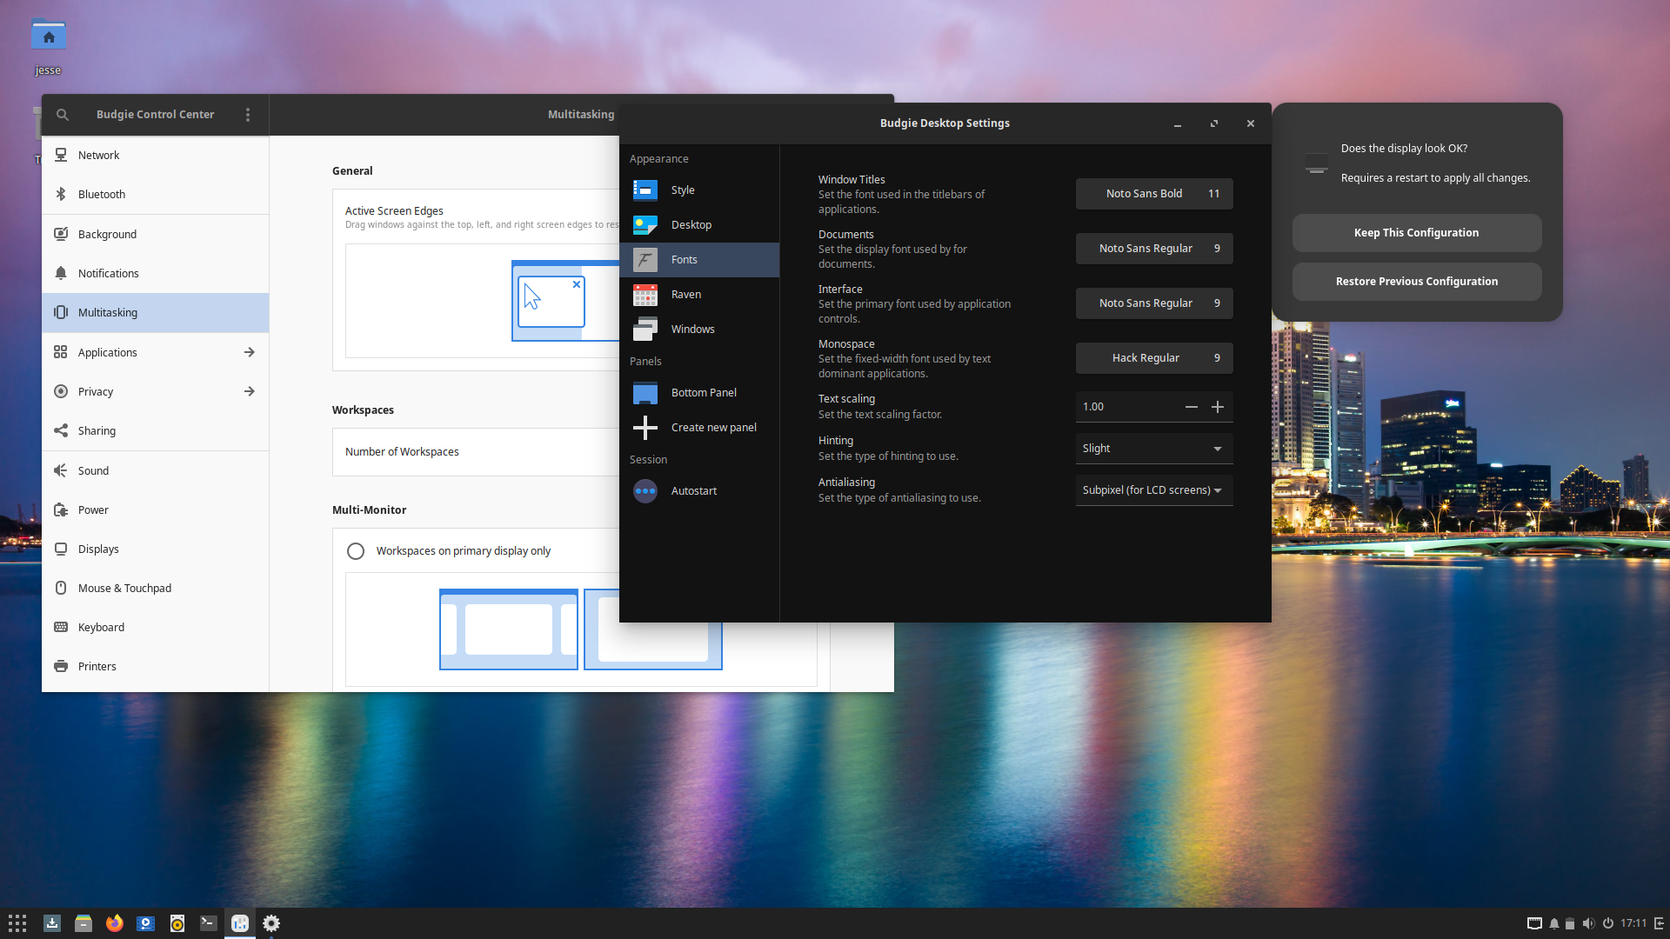Choose Documents font Noto Sans Regular
The image size is (1670, 939).
coord(1154,249)
